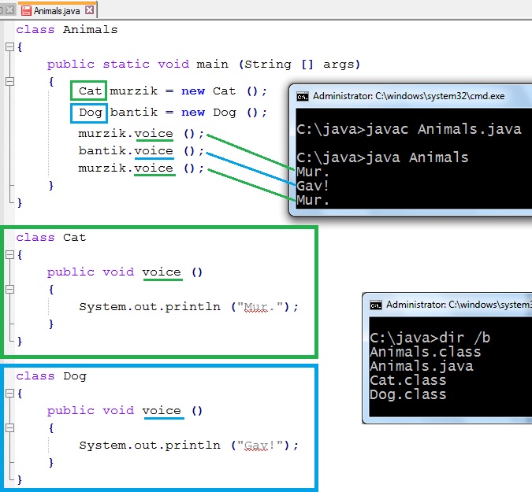Click 'Cat.class' in dir listing
The width and height of the screenshot is (532, 492).
pyautogui.click(x=408, y=380)
